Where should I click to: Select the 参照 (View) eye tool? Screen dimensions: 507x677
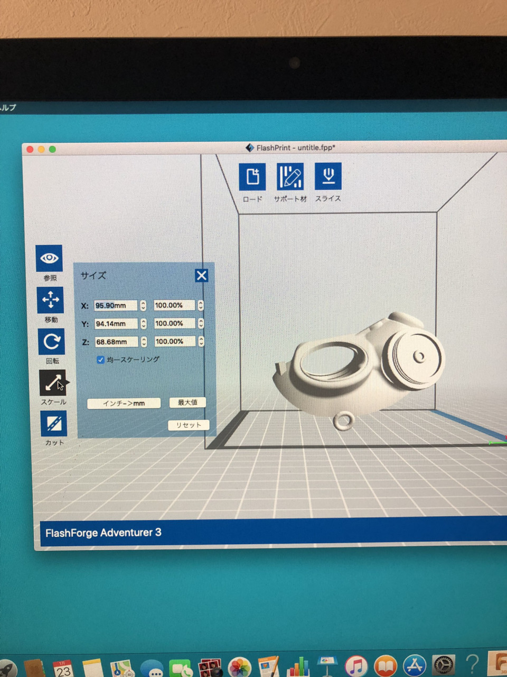coord(49,258)
